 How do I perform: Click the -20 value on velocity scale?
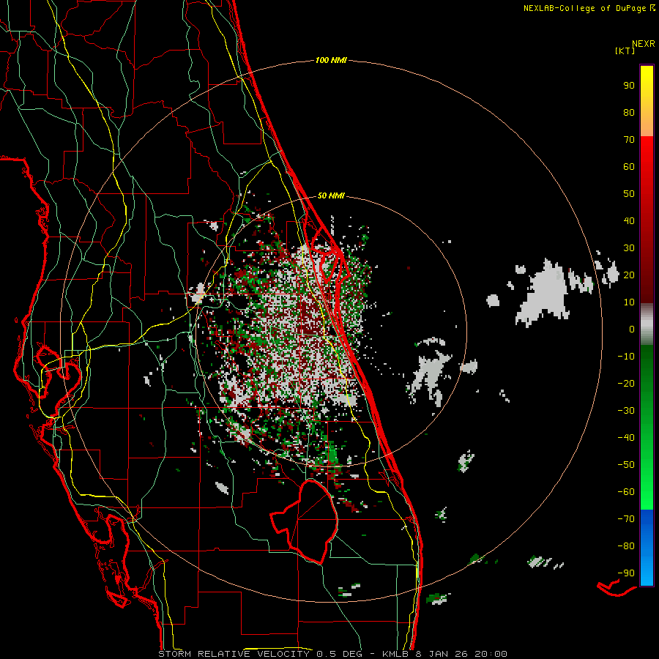click(x=626, y=384)
